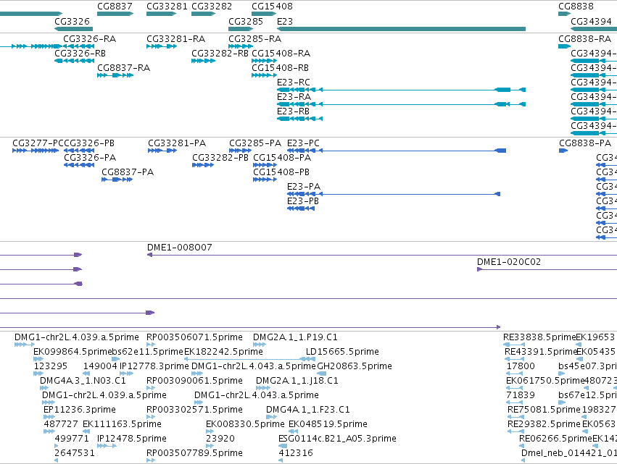Click the EK182242.5prime EST label
Viewport: 617px width, 464px height.
[223, 352]
